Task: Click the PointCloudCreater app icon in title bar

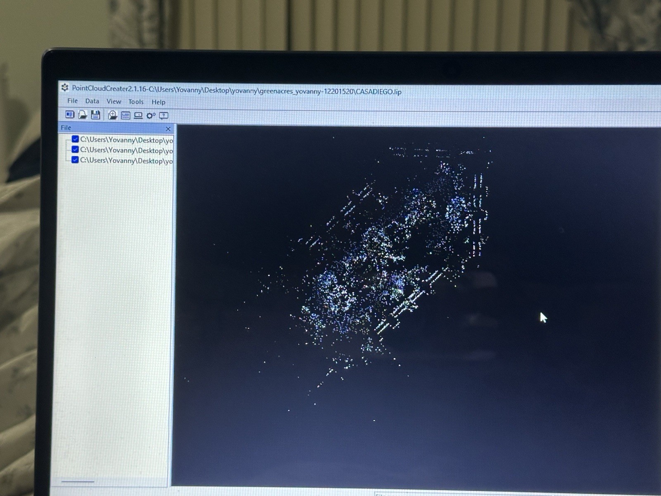Action: (65, 88)
